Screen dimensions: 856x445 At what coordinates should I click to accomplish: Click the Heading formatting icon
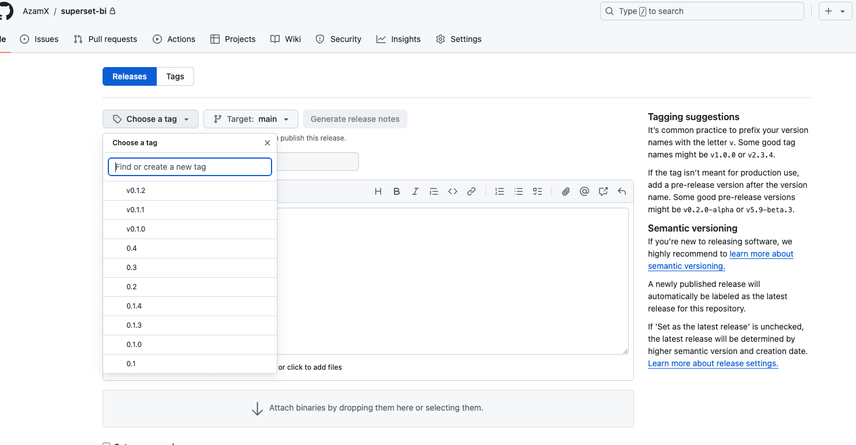pos(378,191)
